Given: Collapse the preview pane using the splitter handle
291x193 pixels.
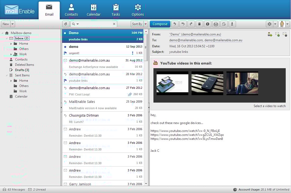Looking at the screenshot, I should [x=149, y=107].
